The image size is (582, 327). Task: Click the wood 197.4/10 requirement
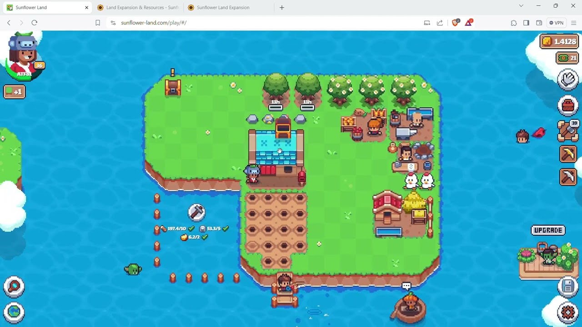tap(177, 228)
